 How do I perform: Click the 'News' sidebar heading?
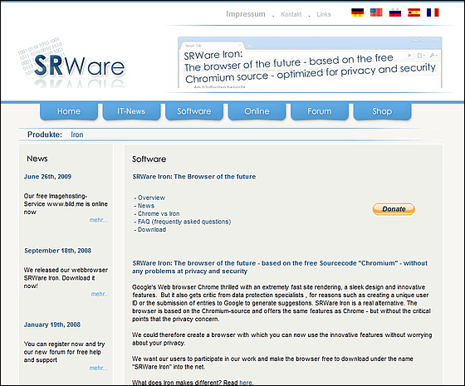point(37,159)
